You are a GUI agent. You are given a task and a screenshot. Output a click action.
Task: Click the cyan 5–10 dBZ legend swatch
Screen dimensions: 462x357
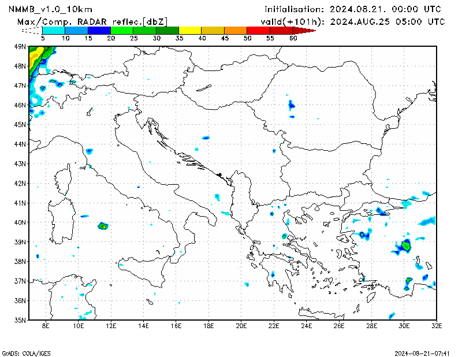tap(53, 30)
